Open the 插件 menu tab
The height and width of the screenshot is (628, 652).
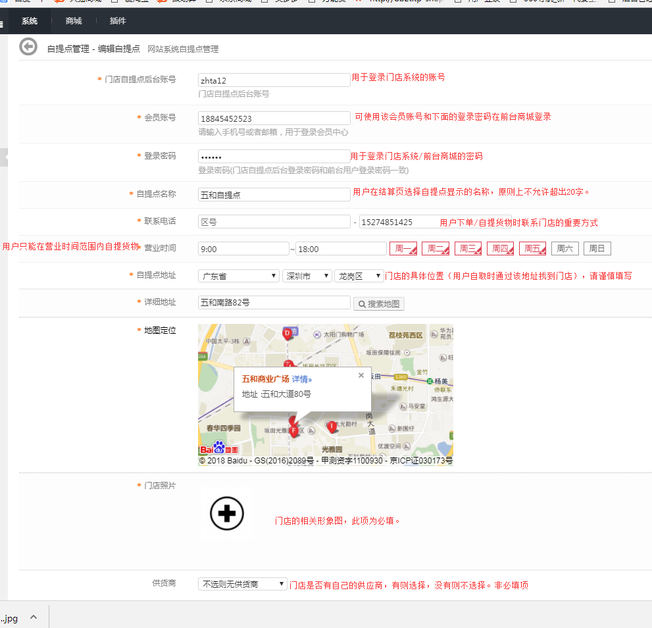pyautogui.click(x=118, y=21)
